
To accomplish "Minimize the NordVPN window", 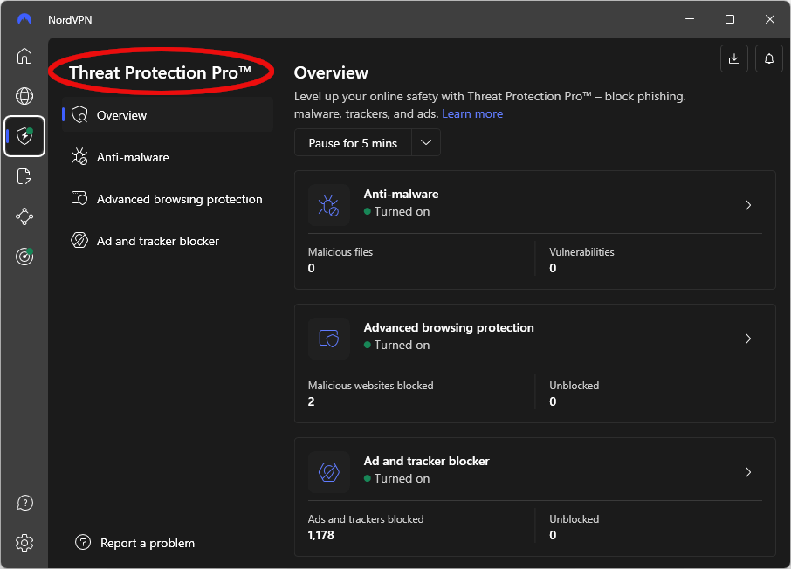I will pos(690,19).
